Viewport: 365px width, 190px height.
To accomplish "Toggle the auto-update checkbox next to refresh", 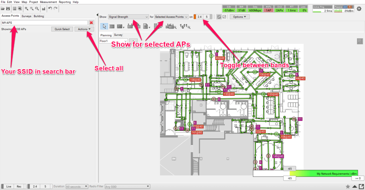I will coord(224,17).
